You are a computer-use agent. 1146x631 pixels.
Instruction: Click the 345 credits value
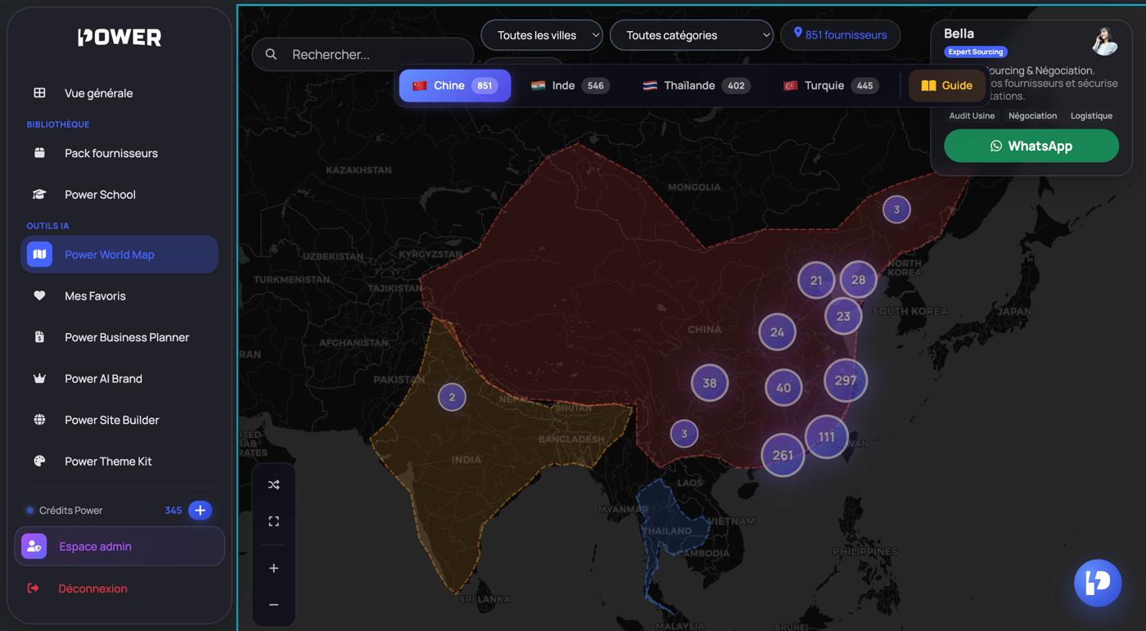coord(173,510)
